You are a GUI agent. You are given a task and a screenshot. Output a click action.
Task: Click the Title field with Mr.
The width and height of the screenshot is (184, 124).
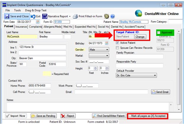click(x=99, y=37)
